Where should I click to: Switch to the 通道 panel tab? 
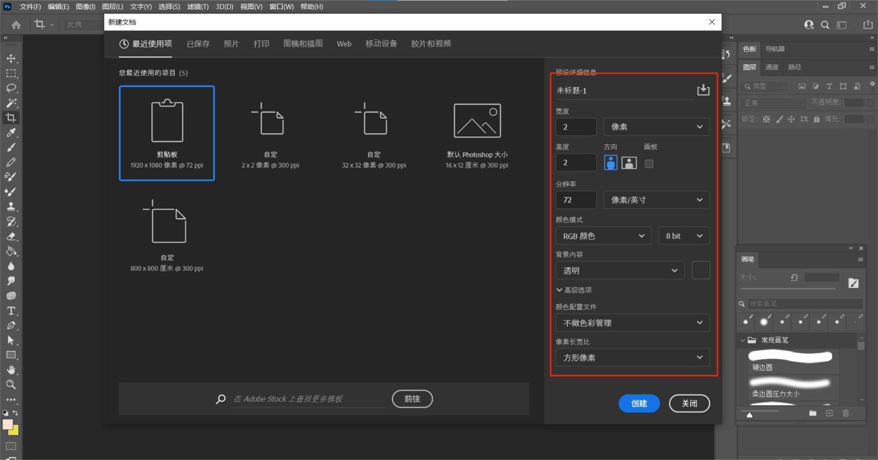pyautogui.click(x=772, y=67)
